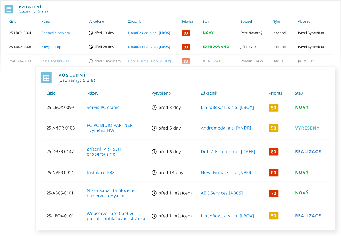Open the 'Instalace PBX' ticket
341x236 pixels.
pos(100,173)
